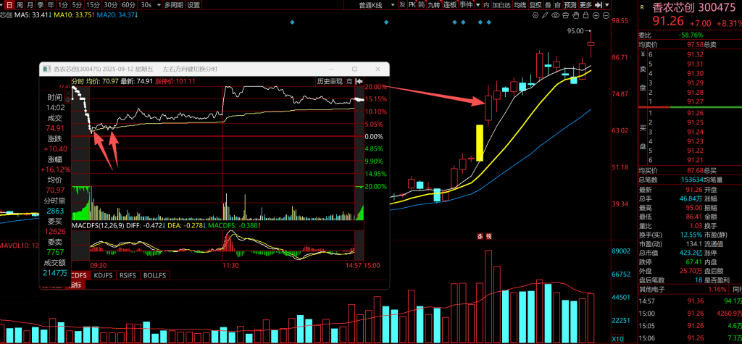Expand the dropdown arrow after 30s period
The image size is (742, 344).
click(x=157, y=4)
